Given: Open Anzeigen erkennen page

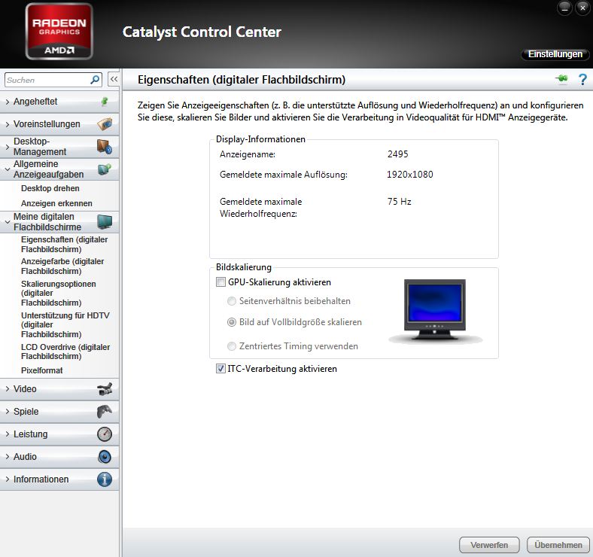Looking at the screenshot, I should (56, 203).
